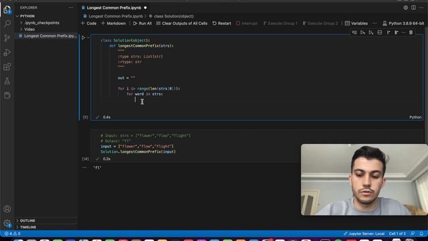Click the Interrupt kernel button
Image resolution: width=428 pixels, height=241 pixels.
(247, 23)
